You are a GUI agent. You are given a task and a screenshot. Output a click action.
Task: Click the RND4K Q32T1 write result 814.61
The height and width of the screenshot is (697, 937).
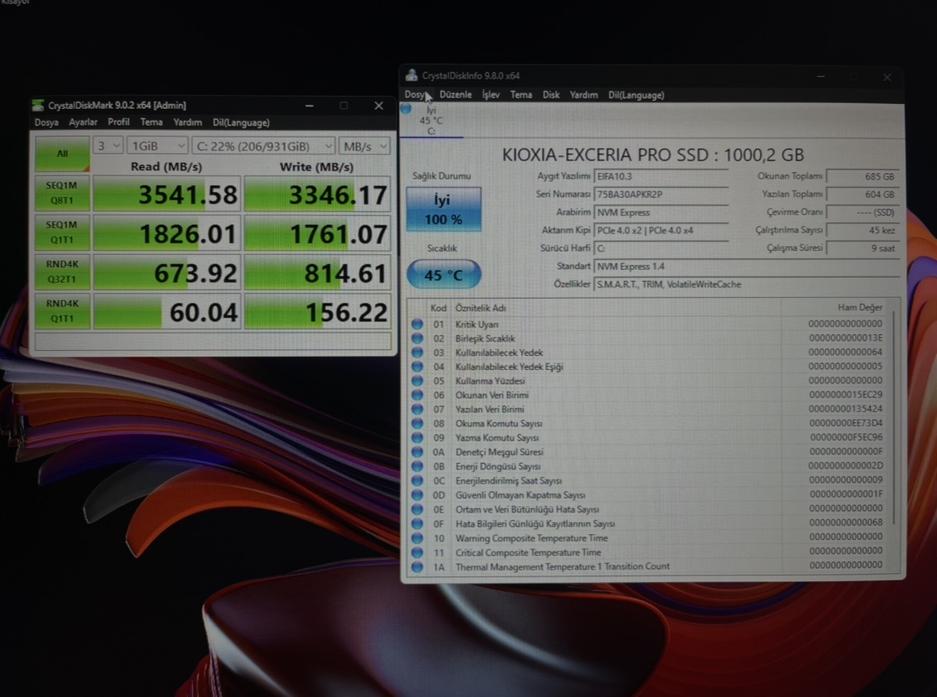click(318, 272)
